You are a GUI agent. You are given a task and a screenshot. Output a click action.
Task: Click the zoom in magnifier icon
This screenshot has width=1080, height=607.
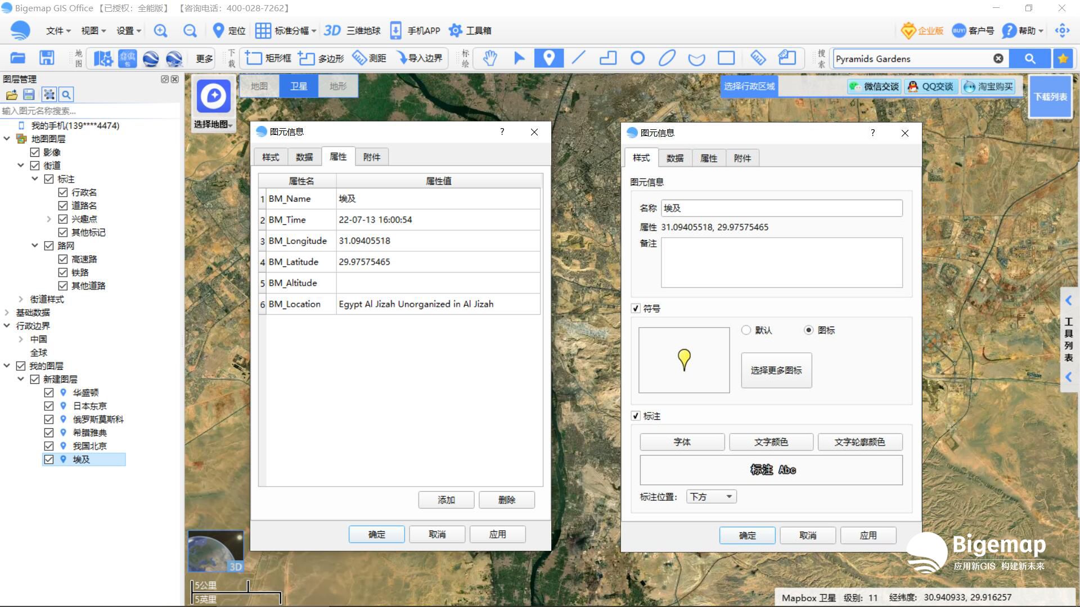click(x=160, y=30)
